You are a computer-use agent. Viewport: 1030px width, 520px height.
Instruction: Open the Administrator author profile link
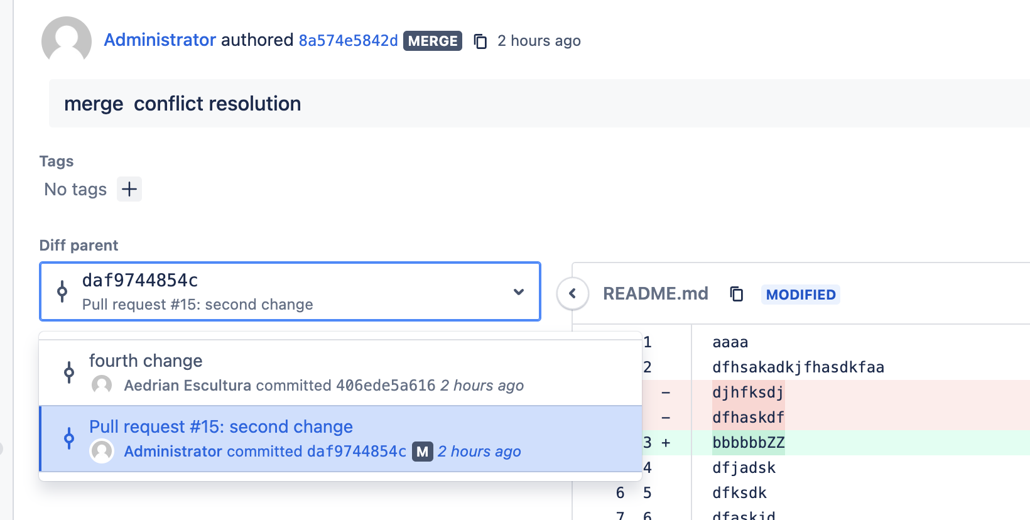[160, 40]
